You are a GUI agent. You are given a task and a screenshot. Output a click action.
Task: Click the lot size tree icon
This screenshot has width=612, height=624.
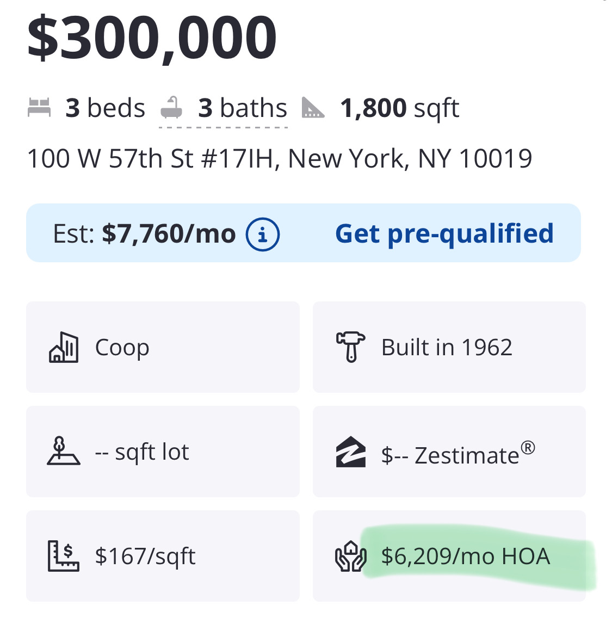click(63, 452)
